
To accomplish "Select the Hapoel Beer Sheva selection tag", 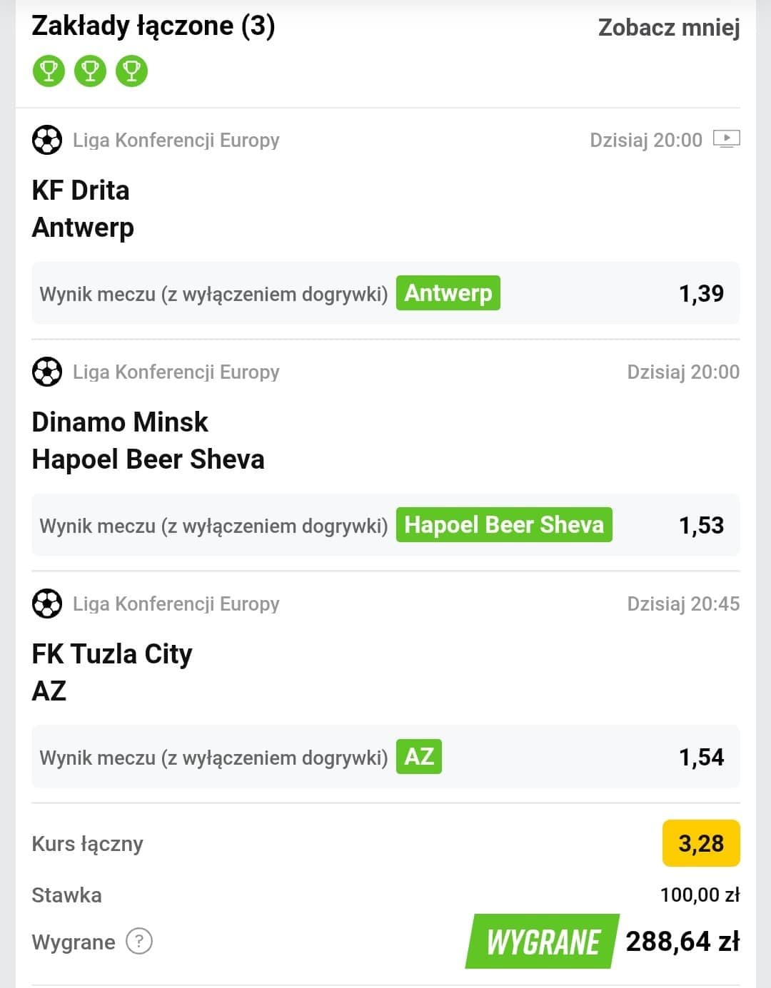I will point(504,525).
